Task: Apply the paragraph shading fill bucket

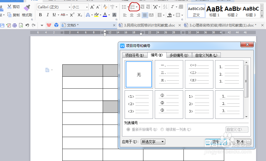Action: pos(170,15)
